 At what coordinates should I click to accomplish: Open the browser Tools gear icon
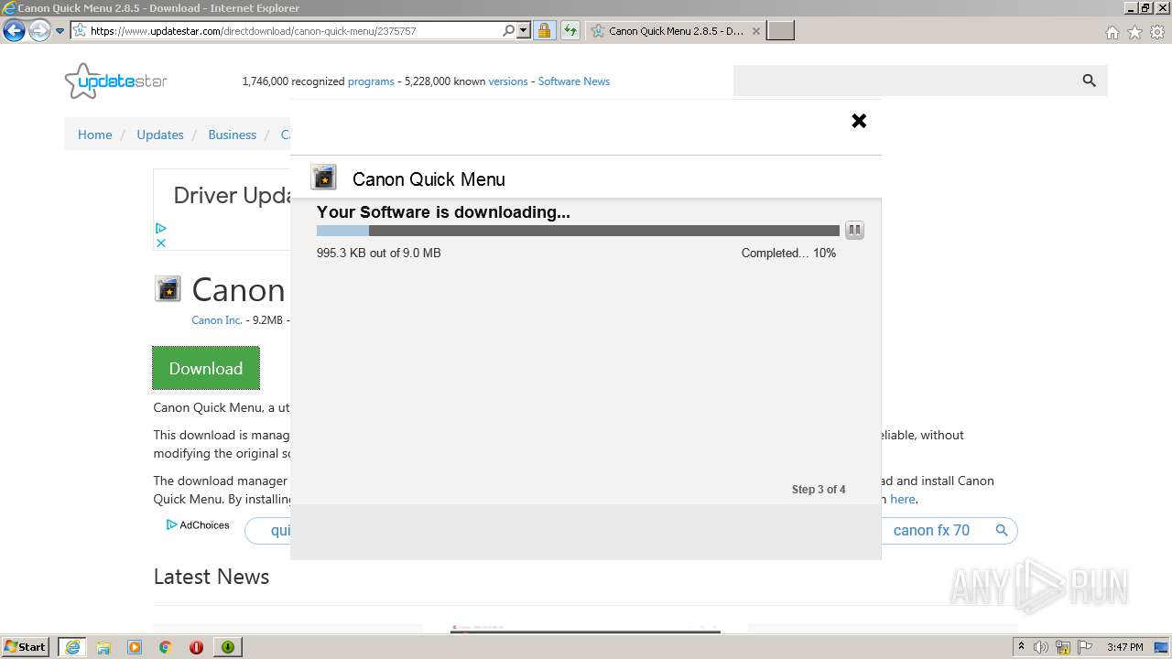(x=1157, y=32)
